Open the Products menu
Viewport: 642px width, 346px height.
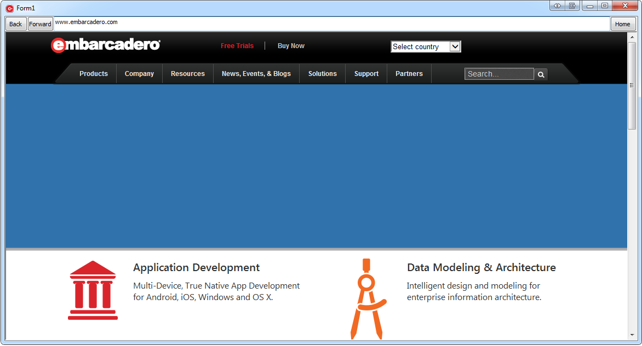tap(93, 74)
